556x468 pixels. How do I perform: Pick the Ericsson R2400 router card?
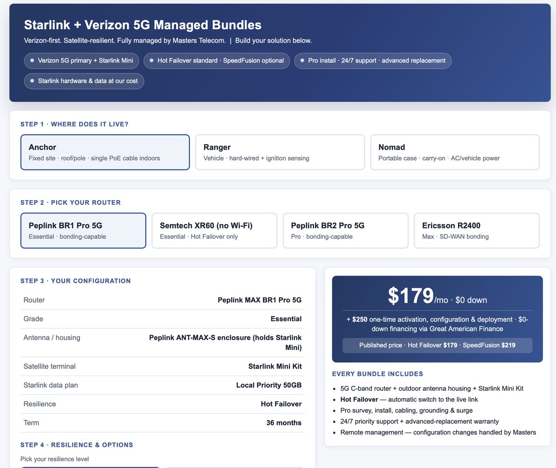pos(477,231)
